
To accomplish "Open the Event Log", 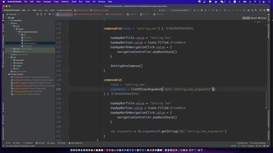I will (x=242, y=143).
